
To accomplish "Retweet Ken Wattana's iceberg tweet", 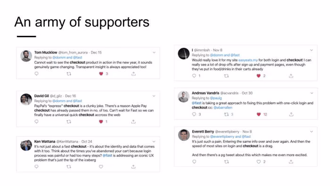I will pyautogui.click(x=69, y=167).
